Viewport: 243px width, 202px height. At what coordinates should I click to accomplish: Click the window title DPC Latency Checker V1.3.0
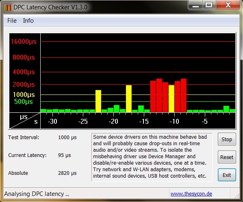[50, 7]
